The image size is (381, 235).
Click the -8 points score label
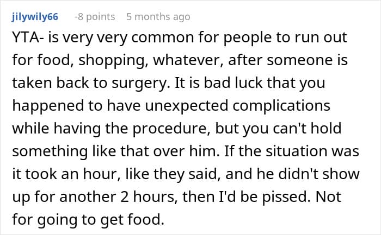click(95, 17)
